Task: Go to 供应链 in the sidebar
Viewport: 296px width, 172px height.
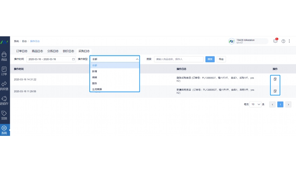Action: [x=4, y=86]
